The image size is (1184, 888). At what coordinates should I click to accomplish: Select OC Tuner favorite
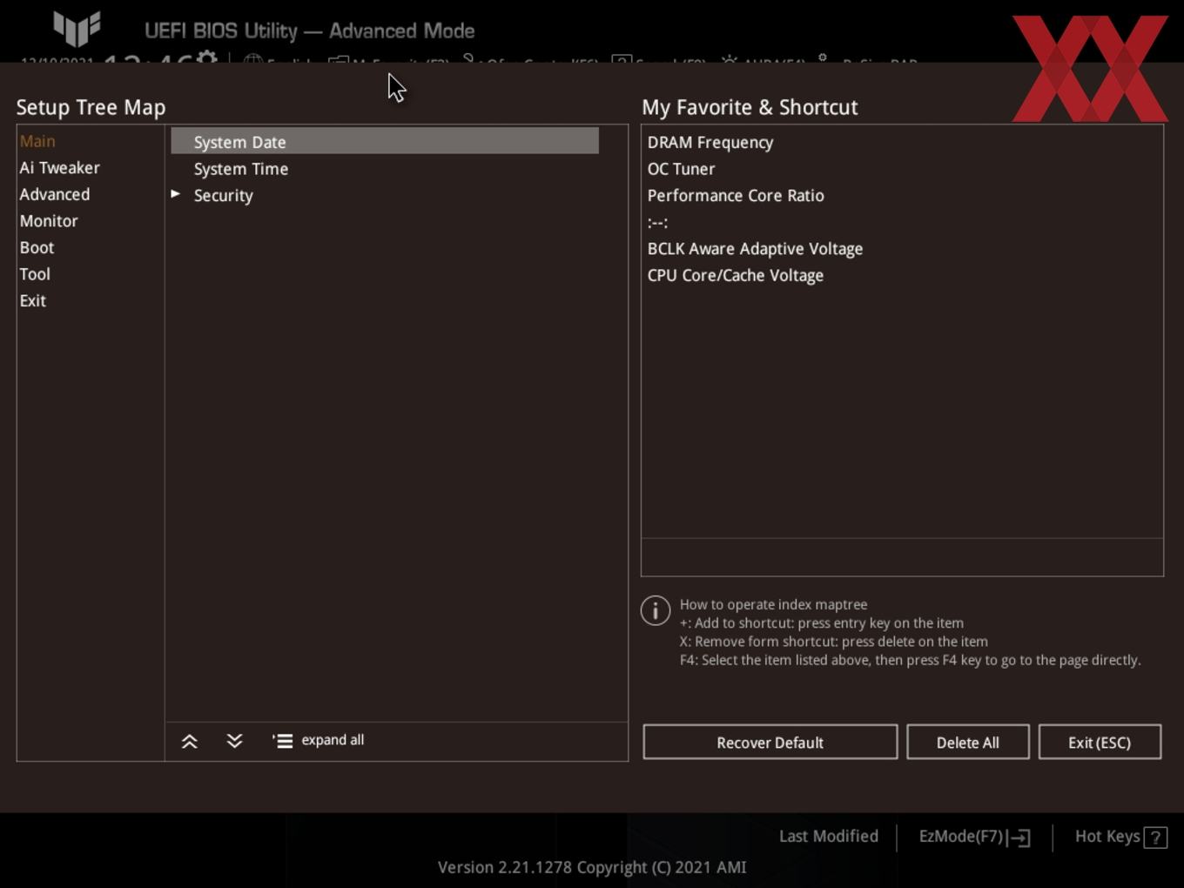[x=682, y=169]
